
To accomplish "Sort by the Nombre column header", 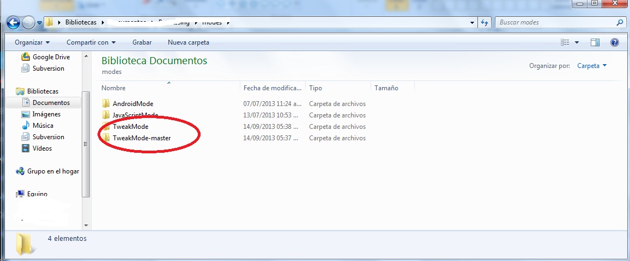I will pos(113,88).
